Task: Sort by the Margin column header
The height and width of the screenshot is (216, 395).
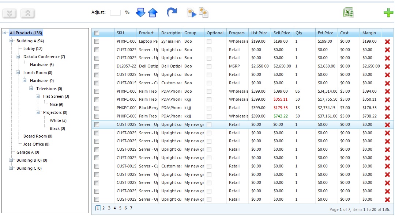Action: [x=369, y=33]
